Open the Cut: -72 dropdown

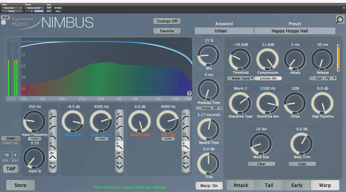coord(323,78)
